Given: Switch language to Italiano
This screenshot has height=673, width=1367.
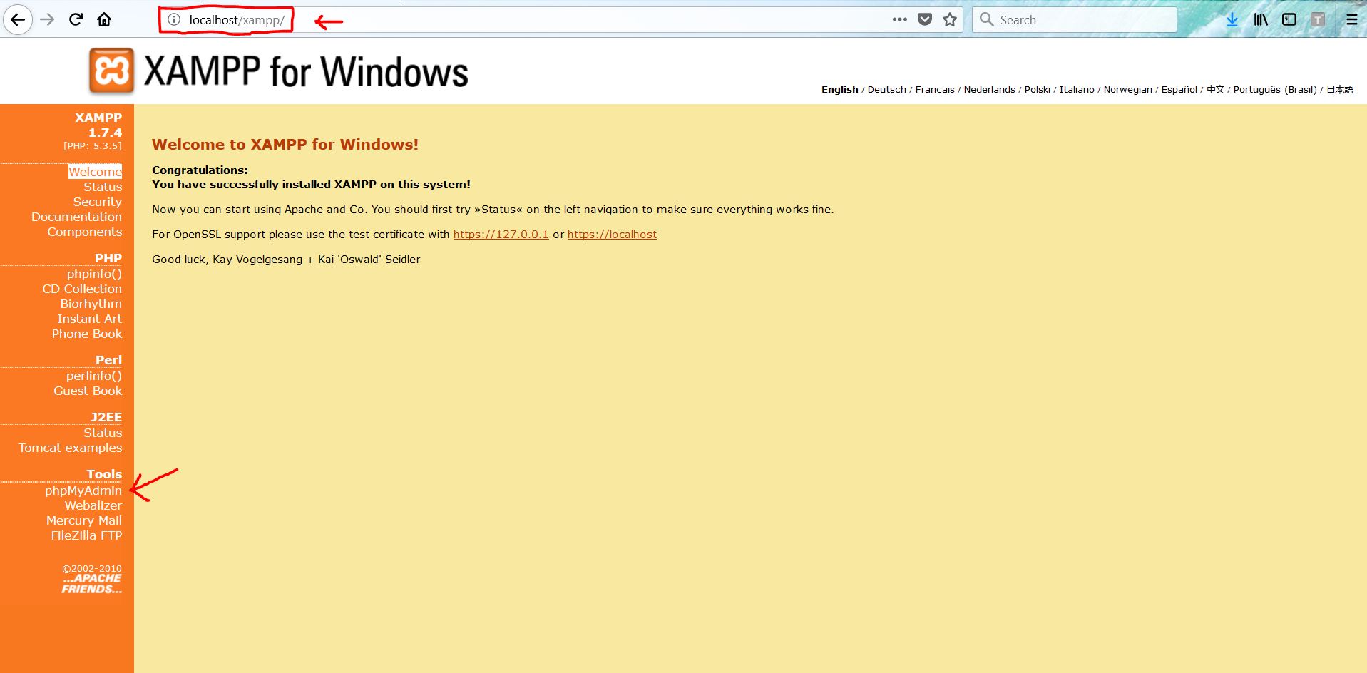Looking at the screenshot, I should (x=1077, y=90).
